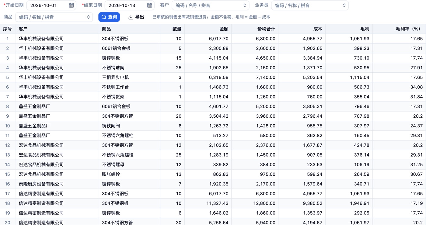Select the 三相异步电机 product cell
The width and height of the screenshot is (426, 225).
(130, 77)
